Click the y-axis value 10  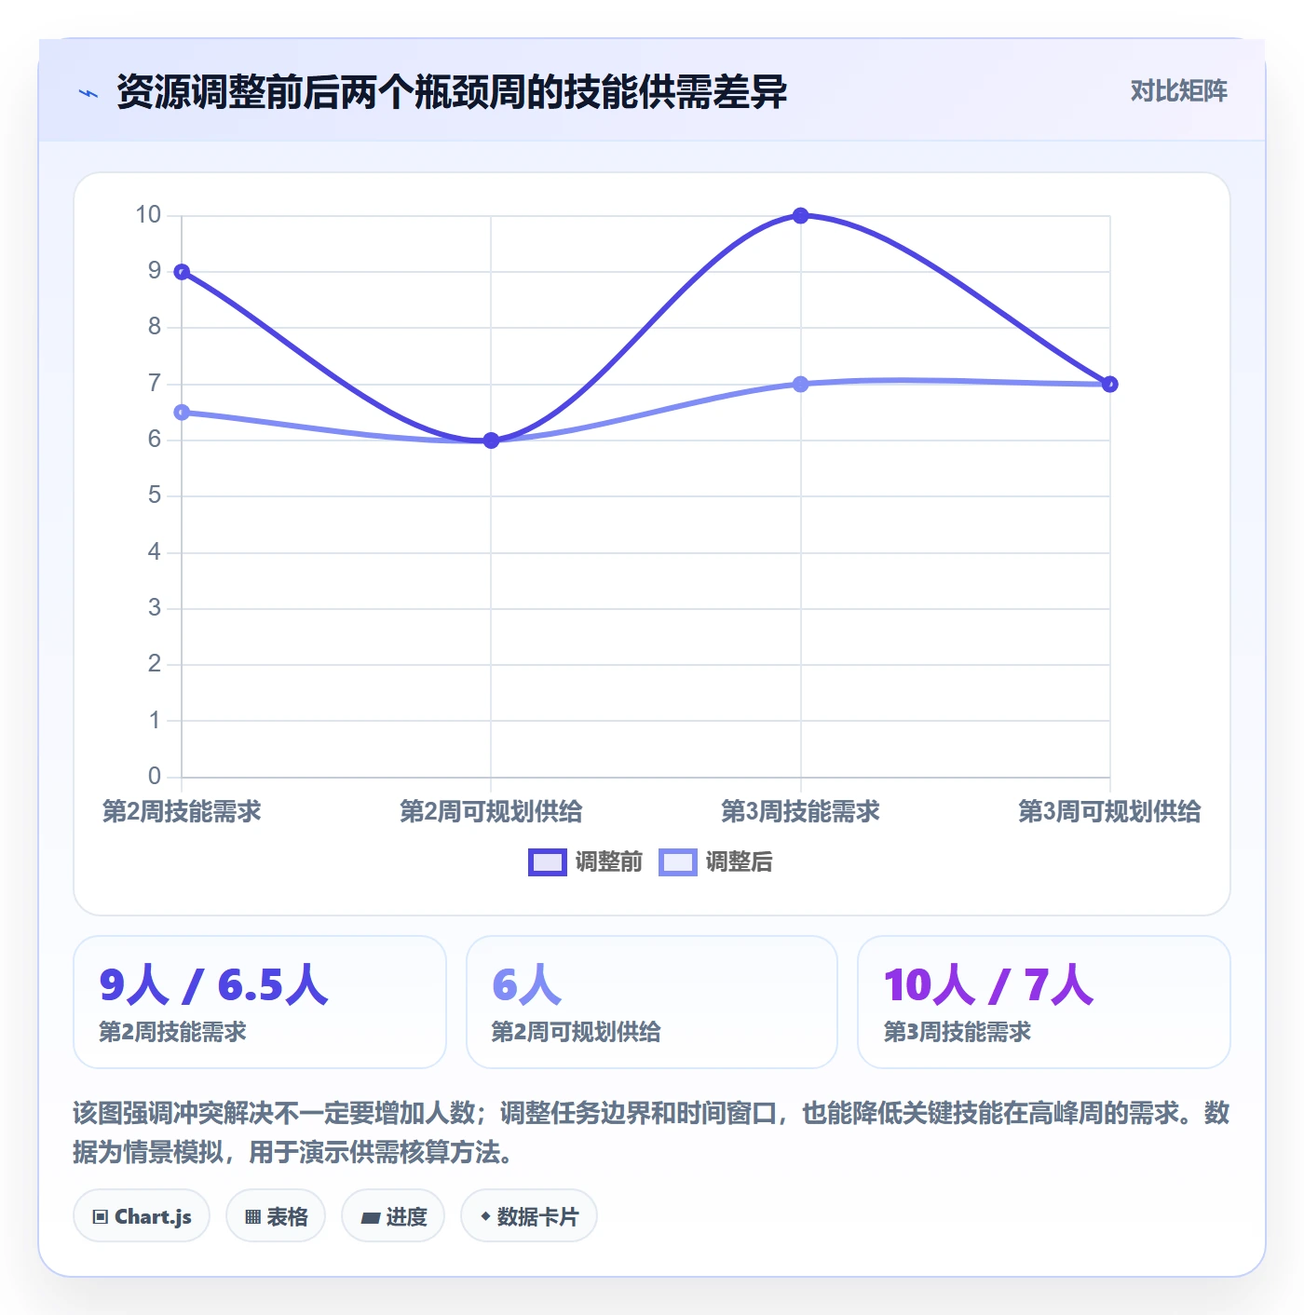(x=148, y=215)
